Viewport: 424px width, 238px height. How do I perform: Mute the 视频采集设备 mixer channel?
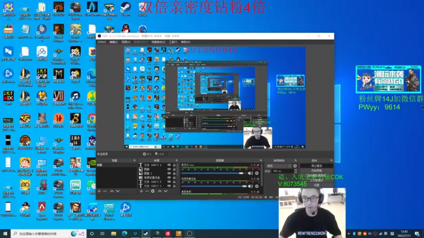pyautogui.click(x=250, y=186)
